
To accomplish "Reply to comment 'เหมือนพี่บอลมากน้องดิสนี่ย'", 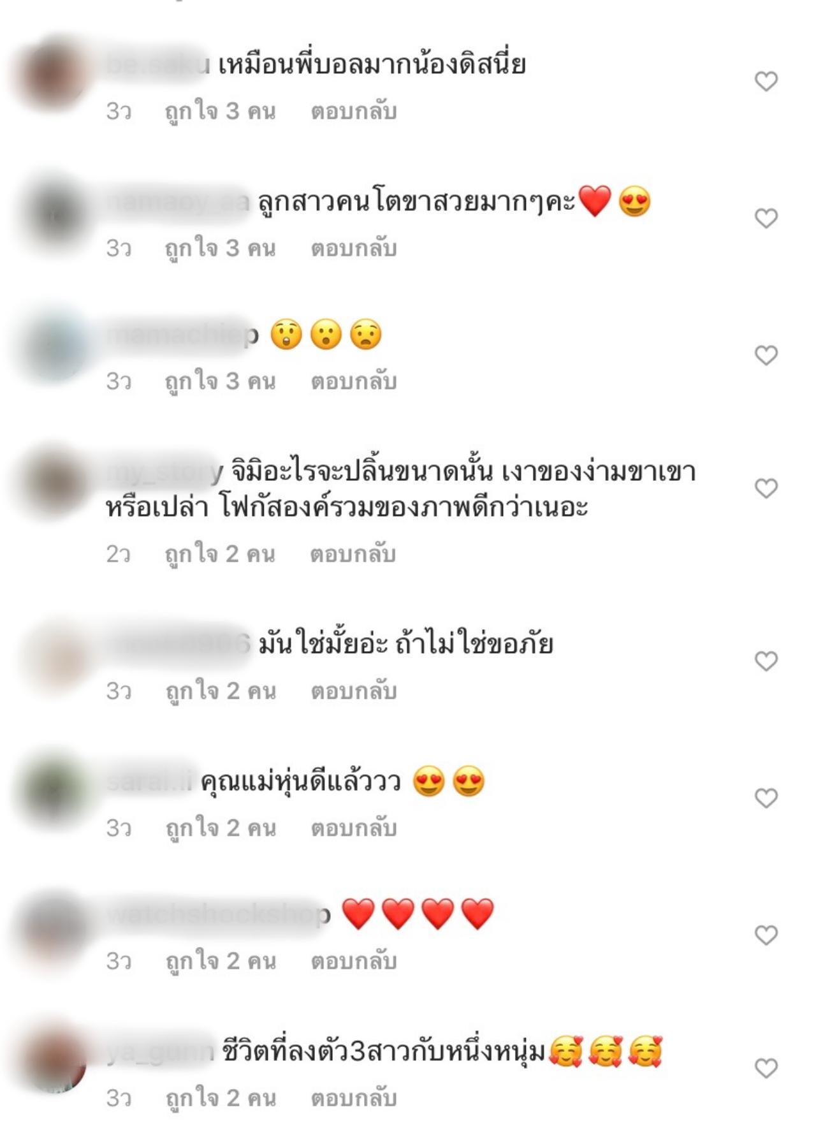I will [353, 111].
